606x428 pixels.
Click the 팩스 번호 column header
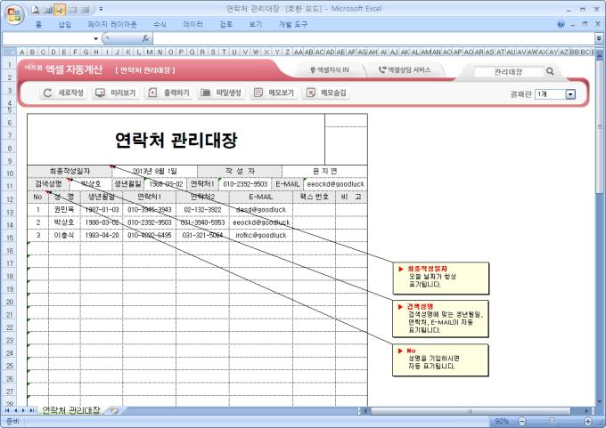click(x=314, y=197)
